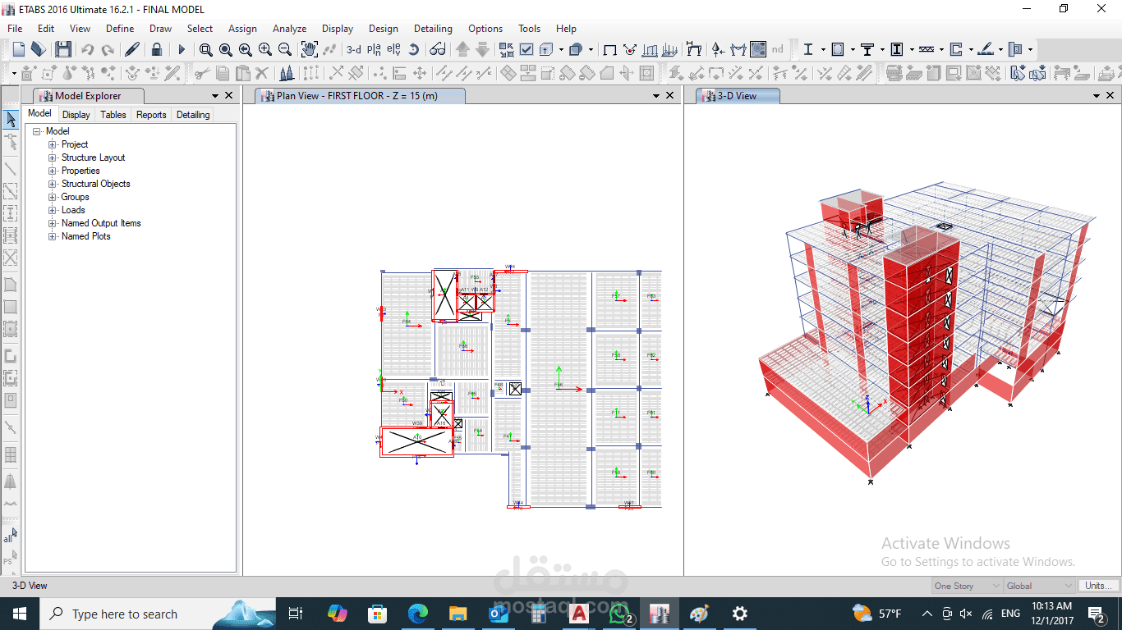Click the eyeglasses refresh view icon
Viewport: 1122px width, 630px height.
point(438,49)
